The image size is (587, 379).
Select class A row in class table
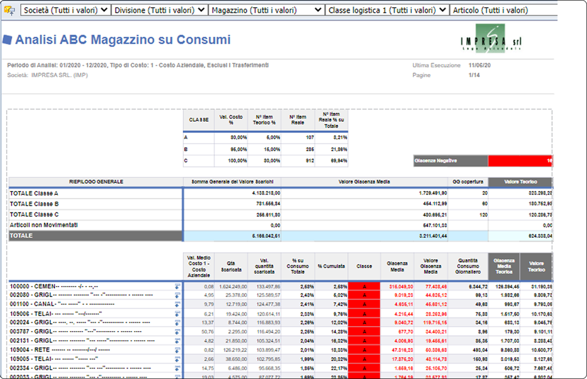pos(265,138)
